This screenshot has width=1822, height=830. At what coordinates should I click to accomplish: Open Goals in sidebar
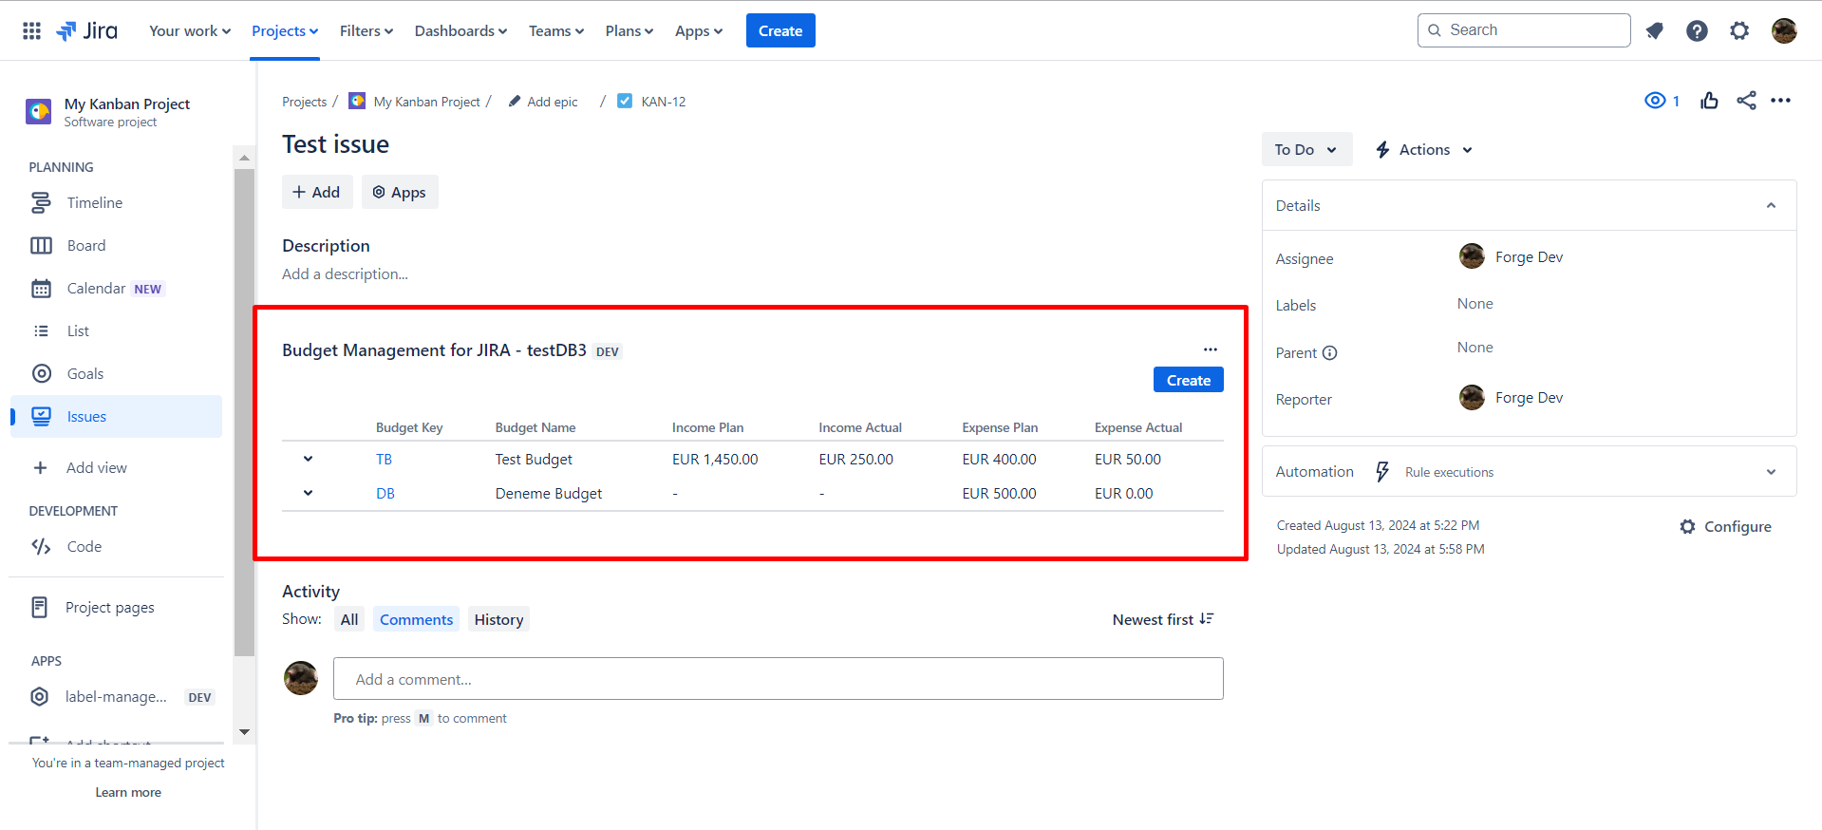click(116, 374)
